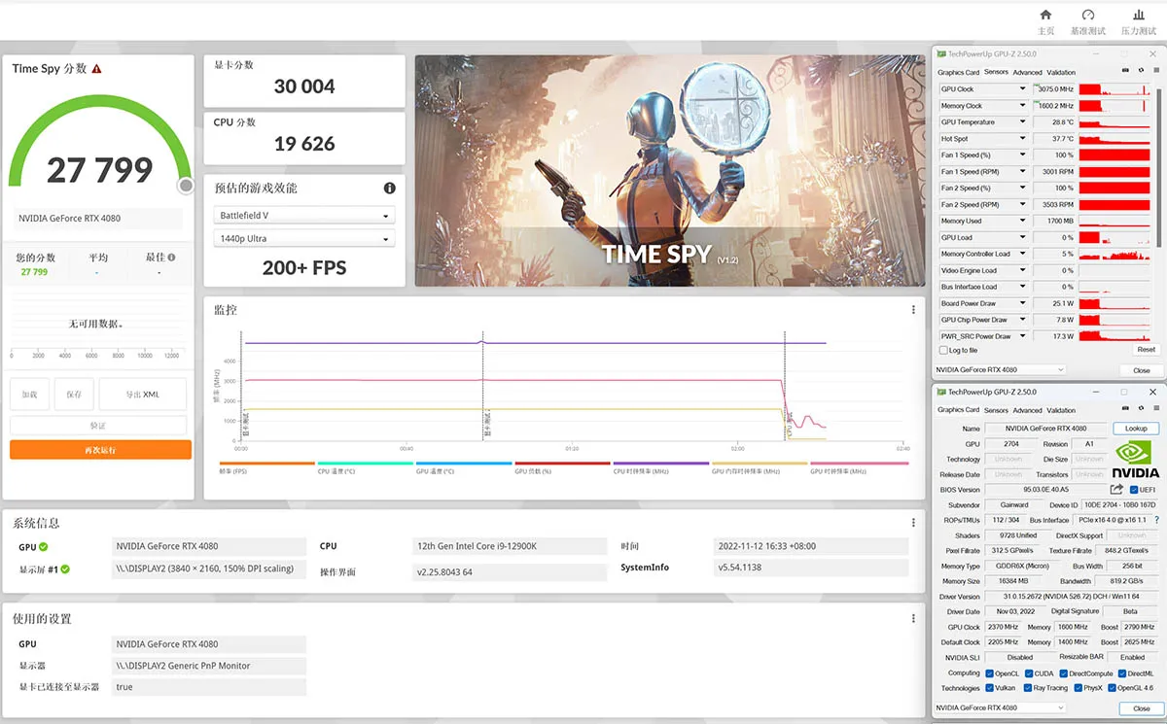Toggle the Ray Tracing checkbox
1167x724 pixels.
(x=1028, y=688)
